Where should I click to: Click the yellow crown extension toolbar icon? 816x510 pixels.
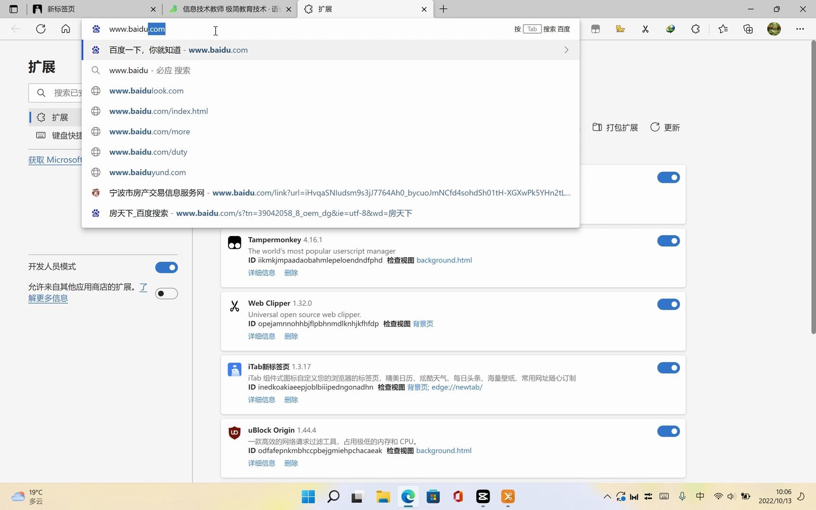point(620,29)
